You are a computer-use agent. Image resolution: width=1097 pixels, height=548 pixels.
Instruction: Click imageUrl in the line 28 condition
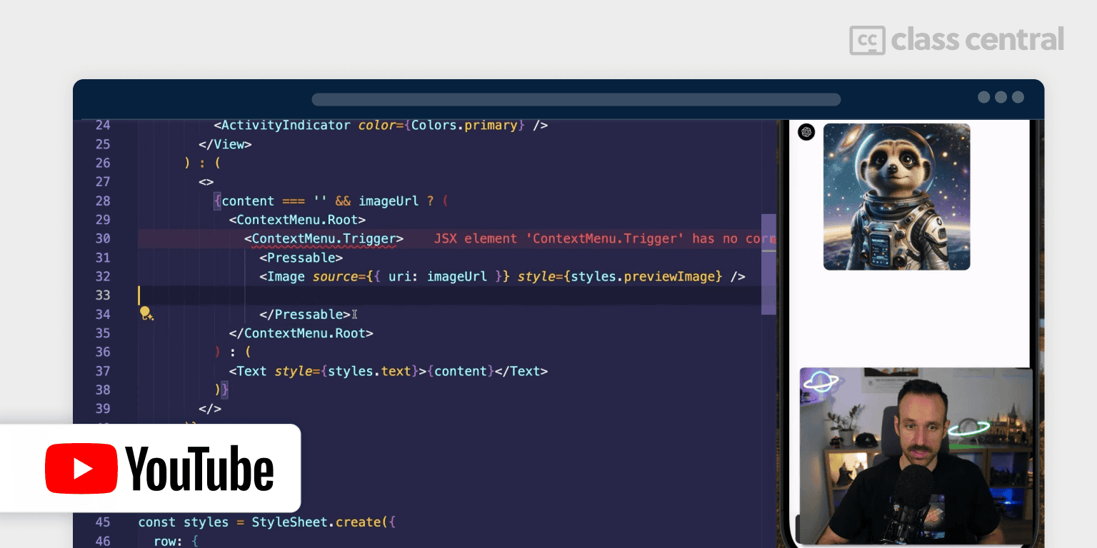[x=389, y=201]
